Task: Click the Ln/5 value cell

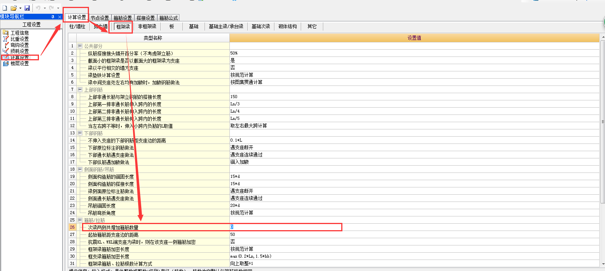Action: coord(414,118)
